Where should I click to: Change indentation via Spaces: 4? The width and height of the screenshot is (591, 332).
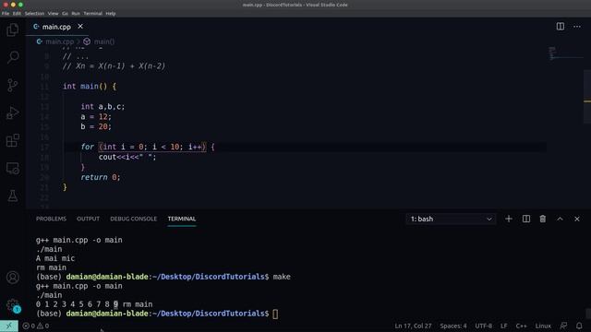[453, 326]
